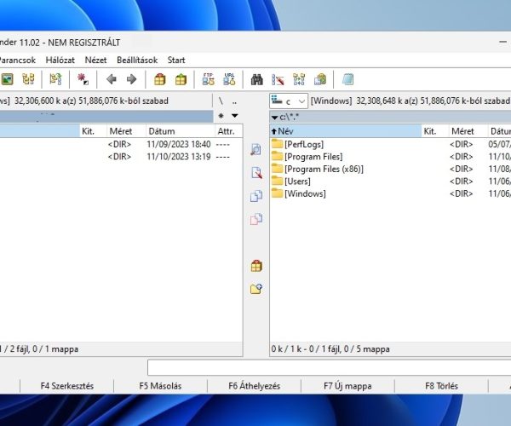Click the New folder icon in middle bar
511x426 pixels.
256,289
